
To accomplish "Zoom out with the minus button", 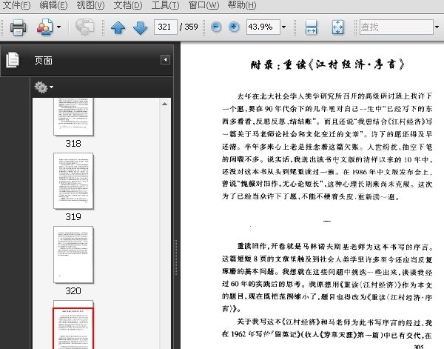I will tap(216, 27).
